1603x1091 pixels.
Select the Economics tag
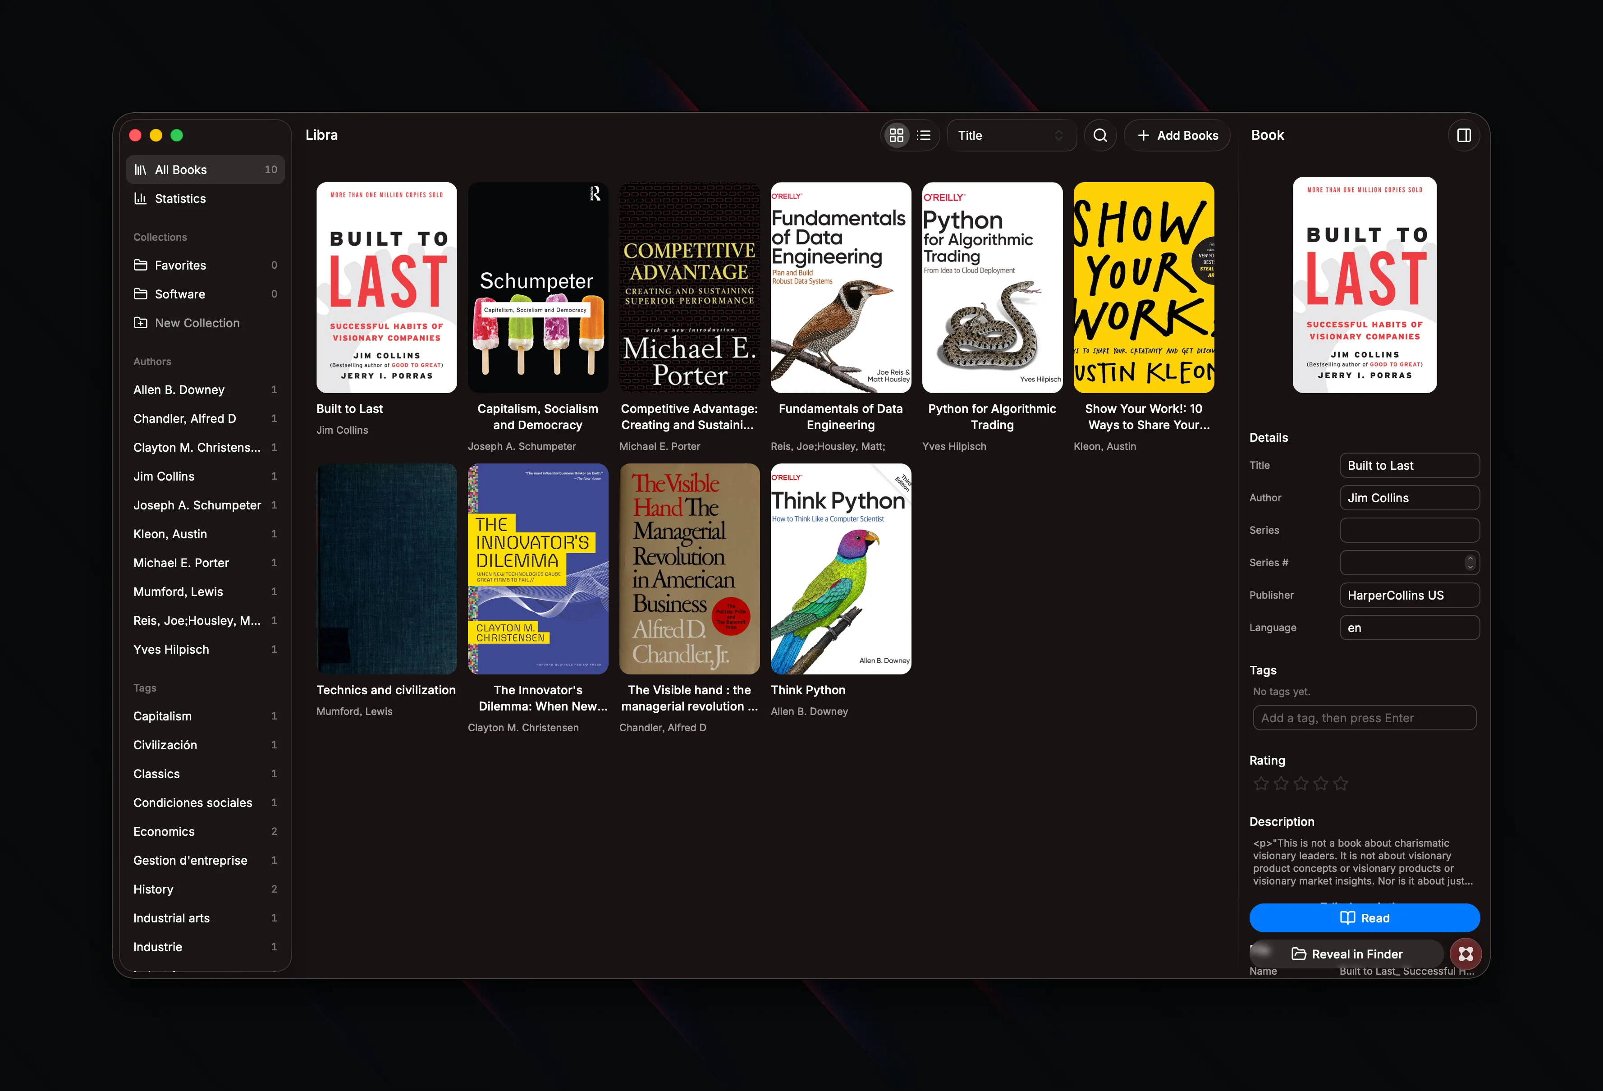pyautogui.click(x=206, y=832)
